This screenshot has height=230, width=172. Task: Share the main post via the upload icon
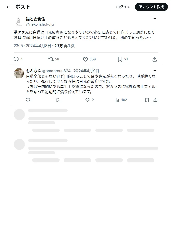pos(155,59)
